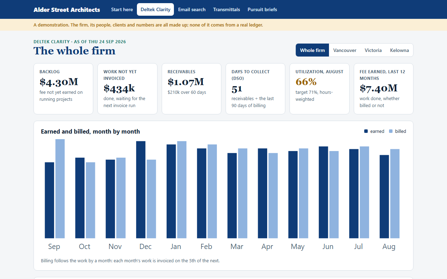Click the light blue billed legend swatch
Image resolution: width=447 pixels, height=279 pixels.
pyautogui.click(x=391, y=131)
